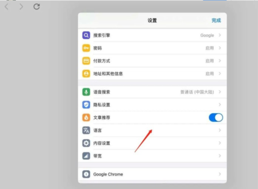This screenshot has height=189, width=258.
Task: Tap the 语音搜索 label
Action: 102,92
